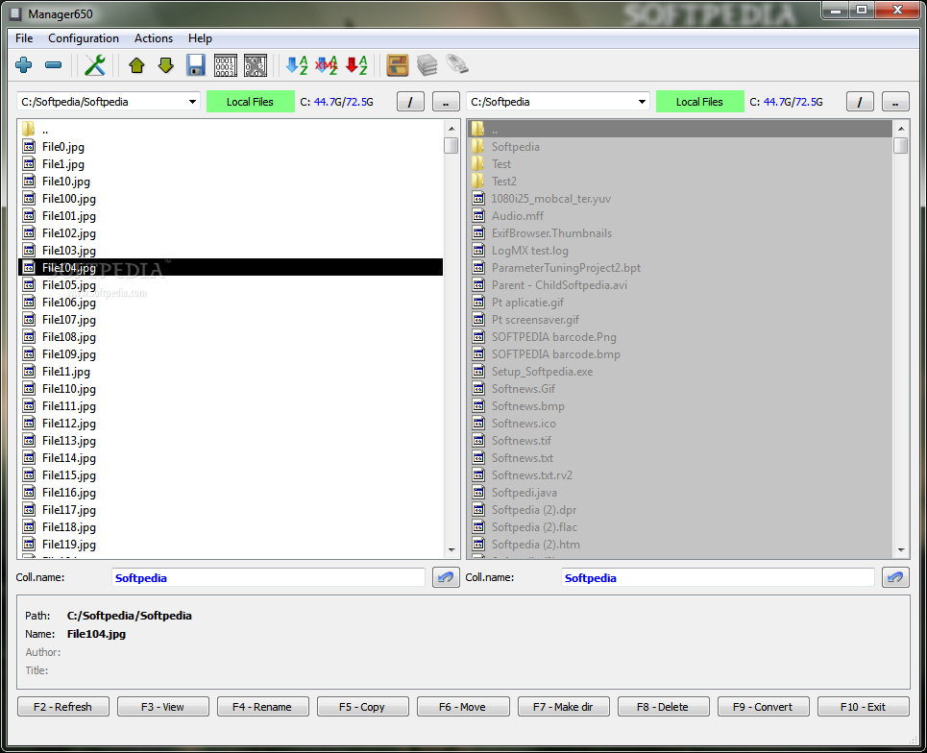Click the green up arrow icon
The image size is (927, 753).
click(136, 65)
